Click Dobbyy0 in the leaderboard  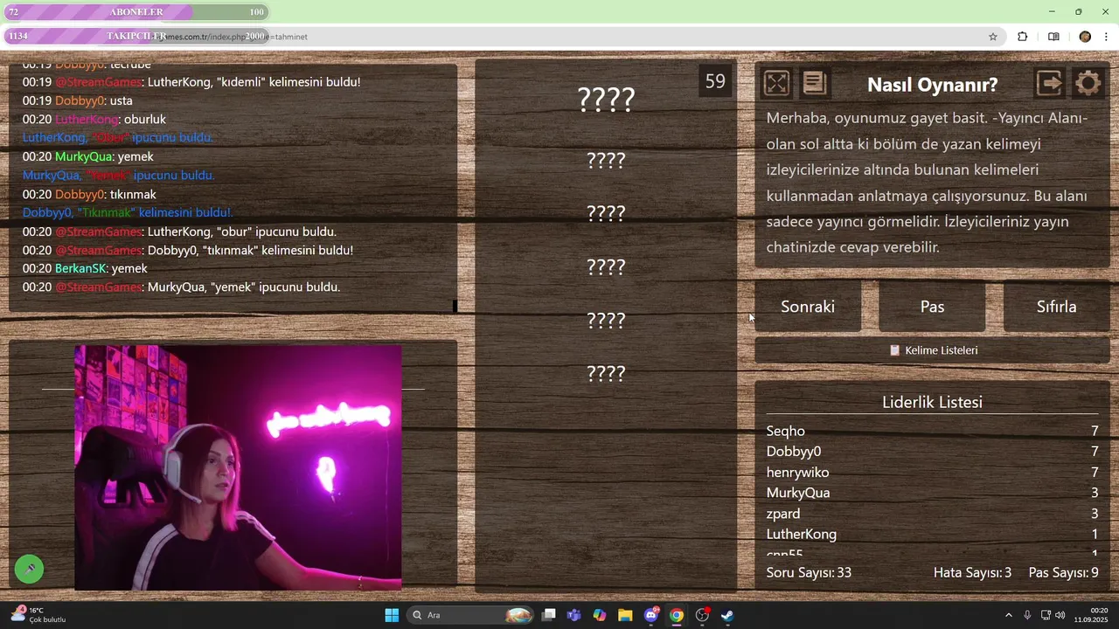click(794, 452)
